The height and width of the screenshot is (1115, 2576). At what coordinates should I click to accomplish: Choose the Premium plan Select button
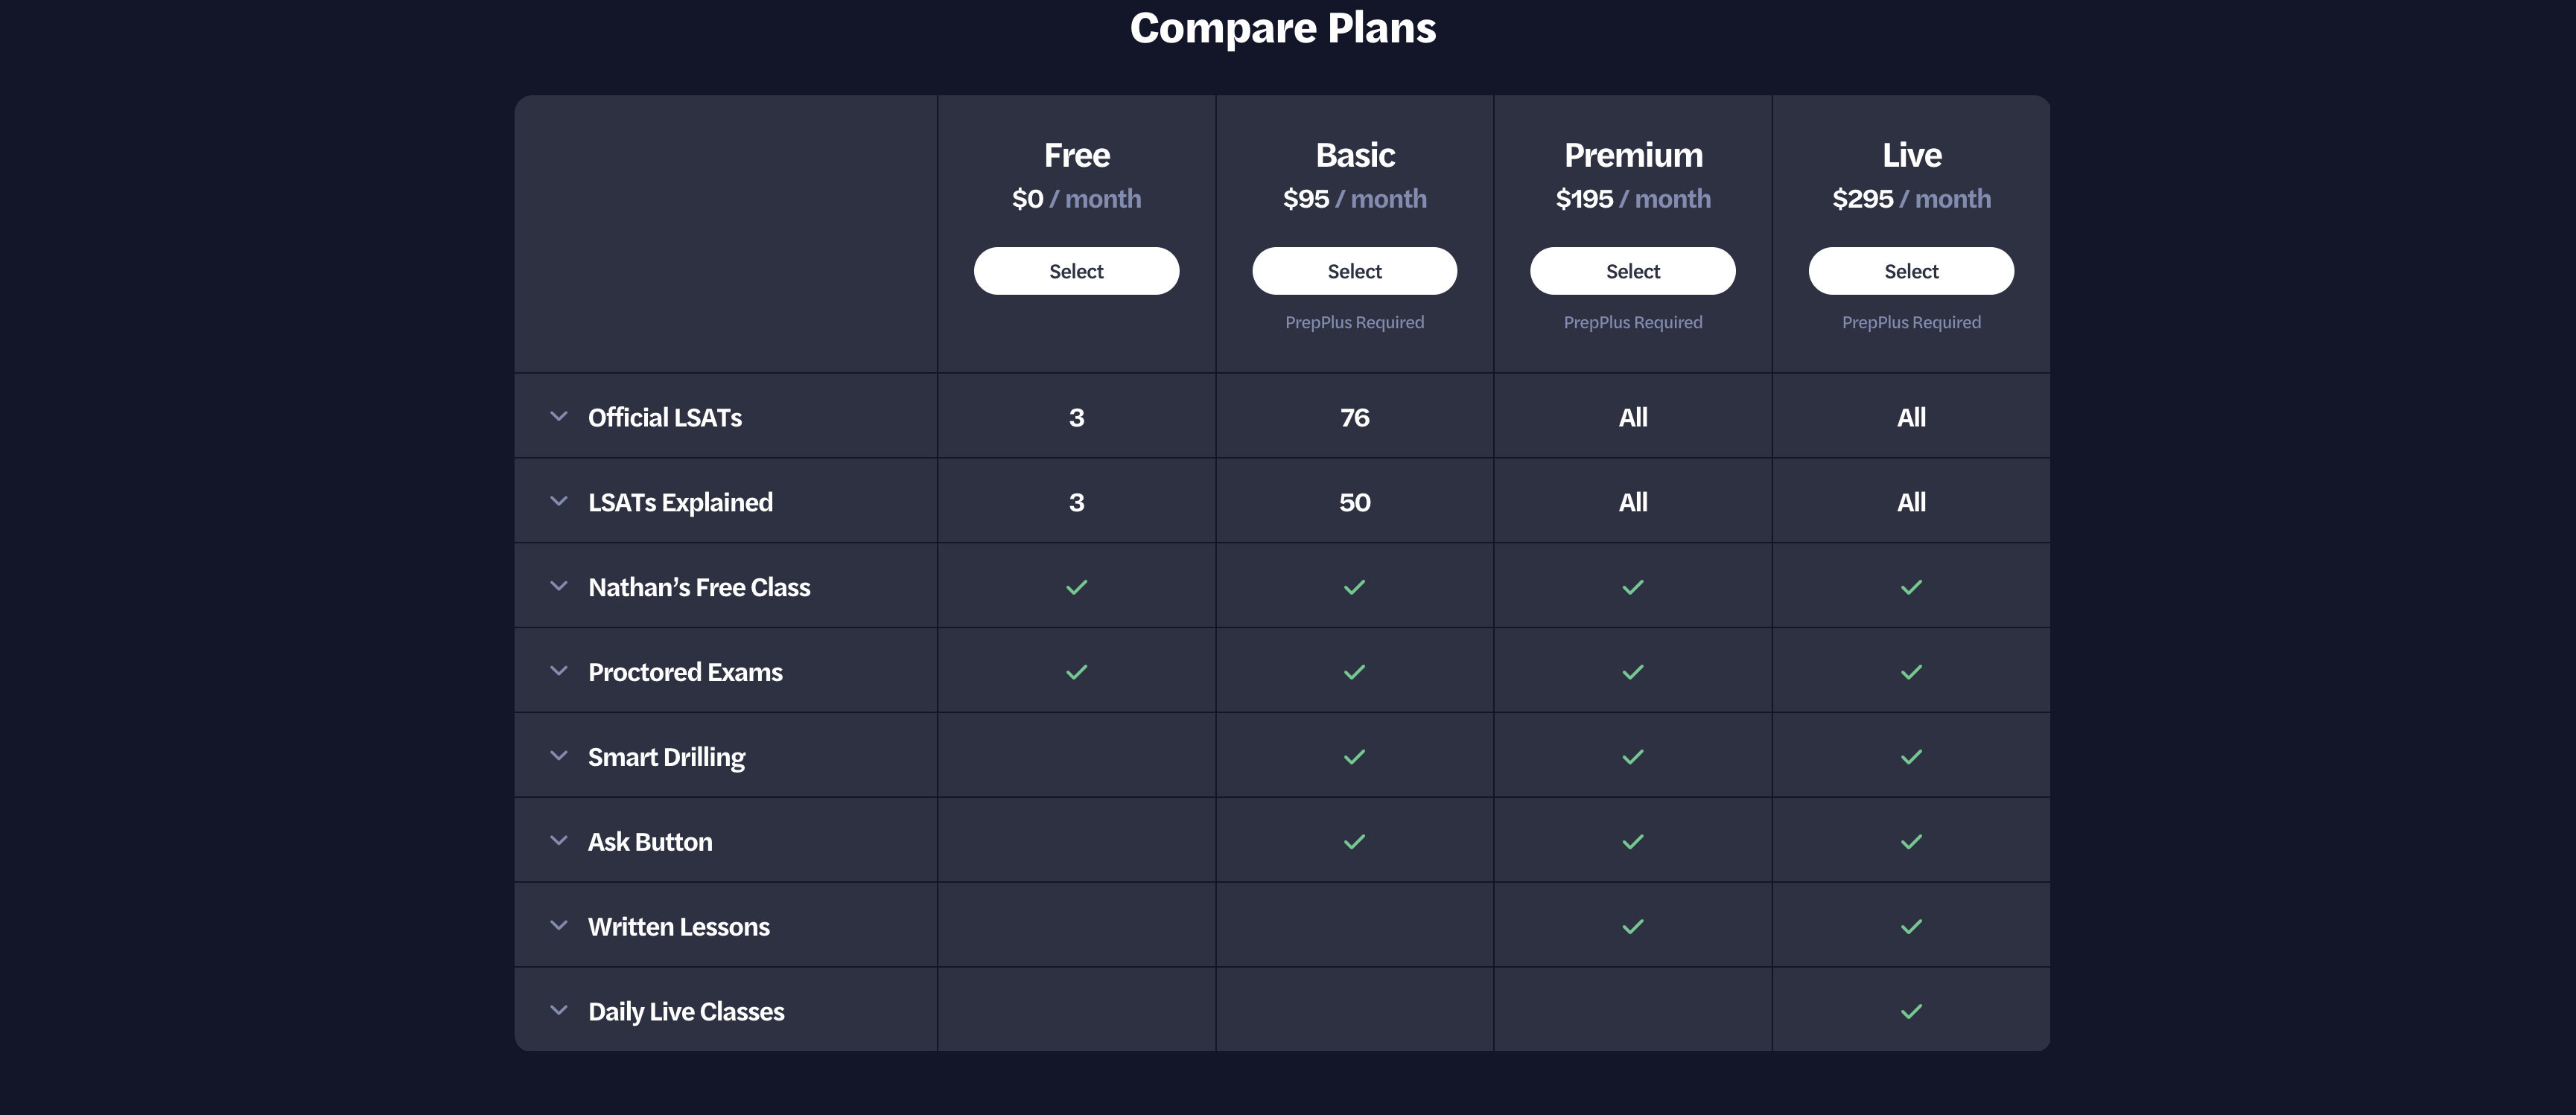coord(1632,271)
